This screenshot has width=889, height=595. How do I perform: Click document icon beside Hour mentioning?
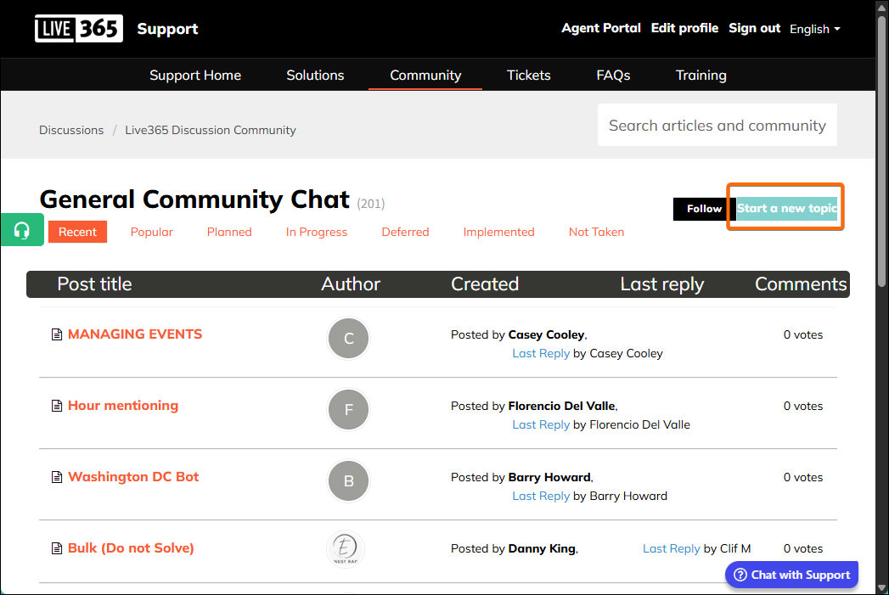pos(57,406)
